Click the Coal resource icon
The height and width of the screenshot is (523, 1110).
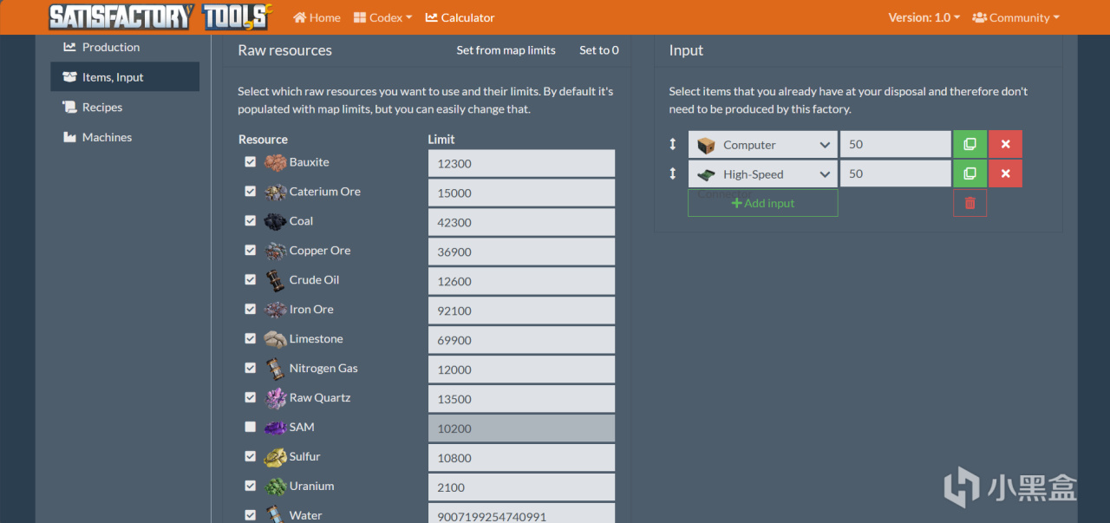pyautogui.click(x=275, y=221)
